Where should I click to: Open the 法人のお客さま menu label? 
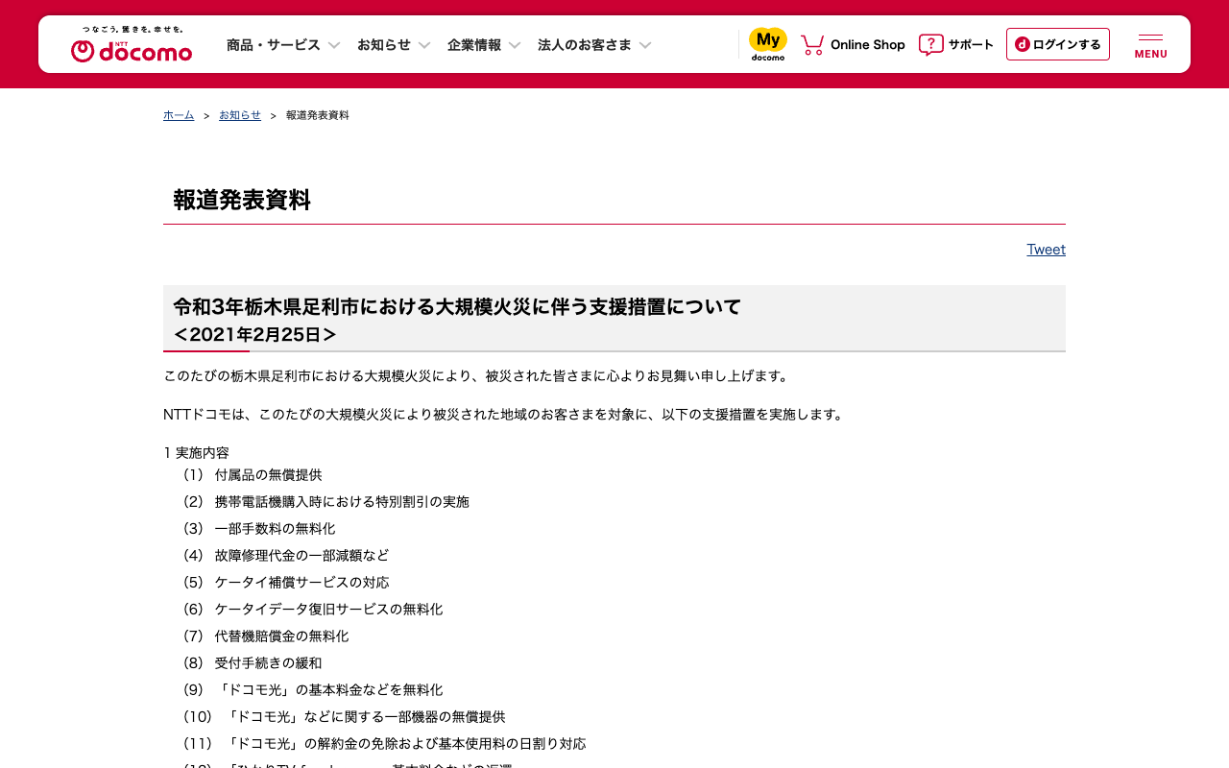point(585,45)
